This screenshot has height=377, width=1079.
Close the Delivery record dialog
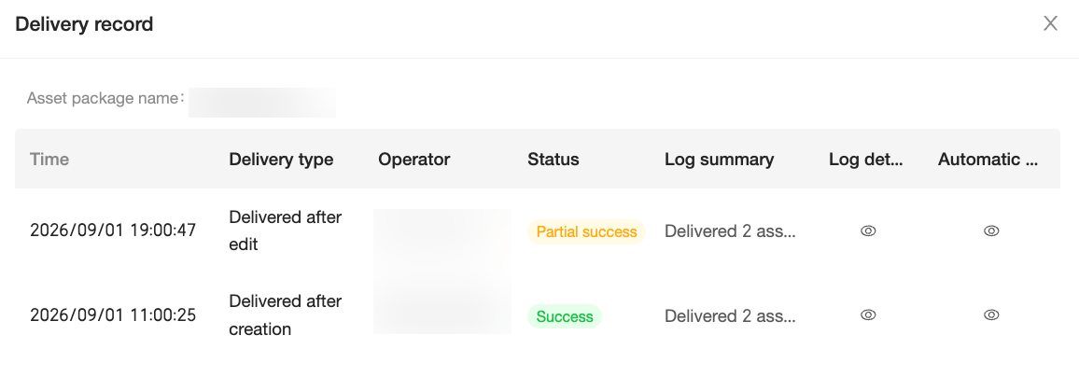[1050, 23]
